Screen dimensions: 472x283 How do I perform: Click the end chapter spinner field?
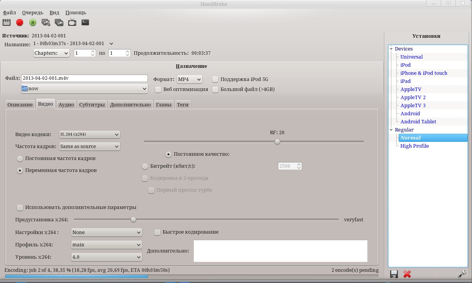[120, 53]
